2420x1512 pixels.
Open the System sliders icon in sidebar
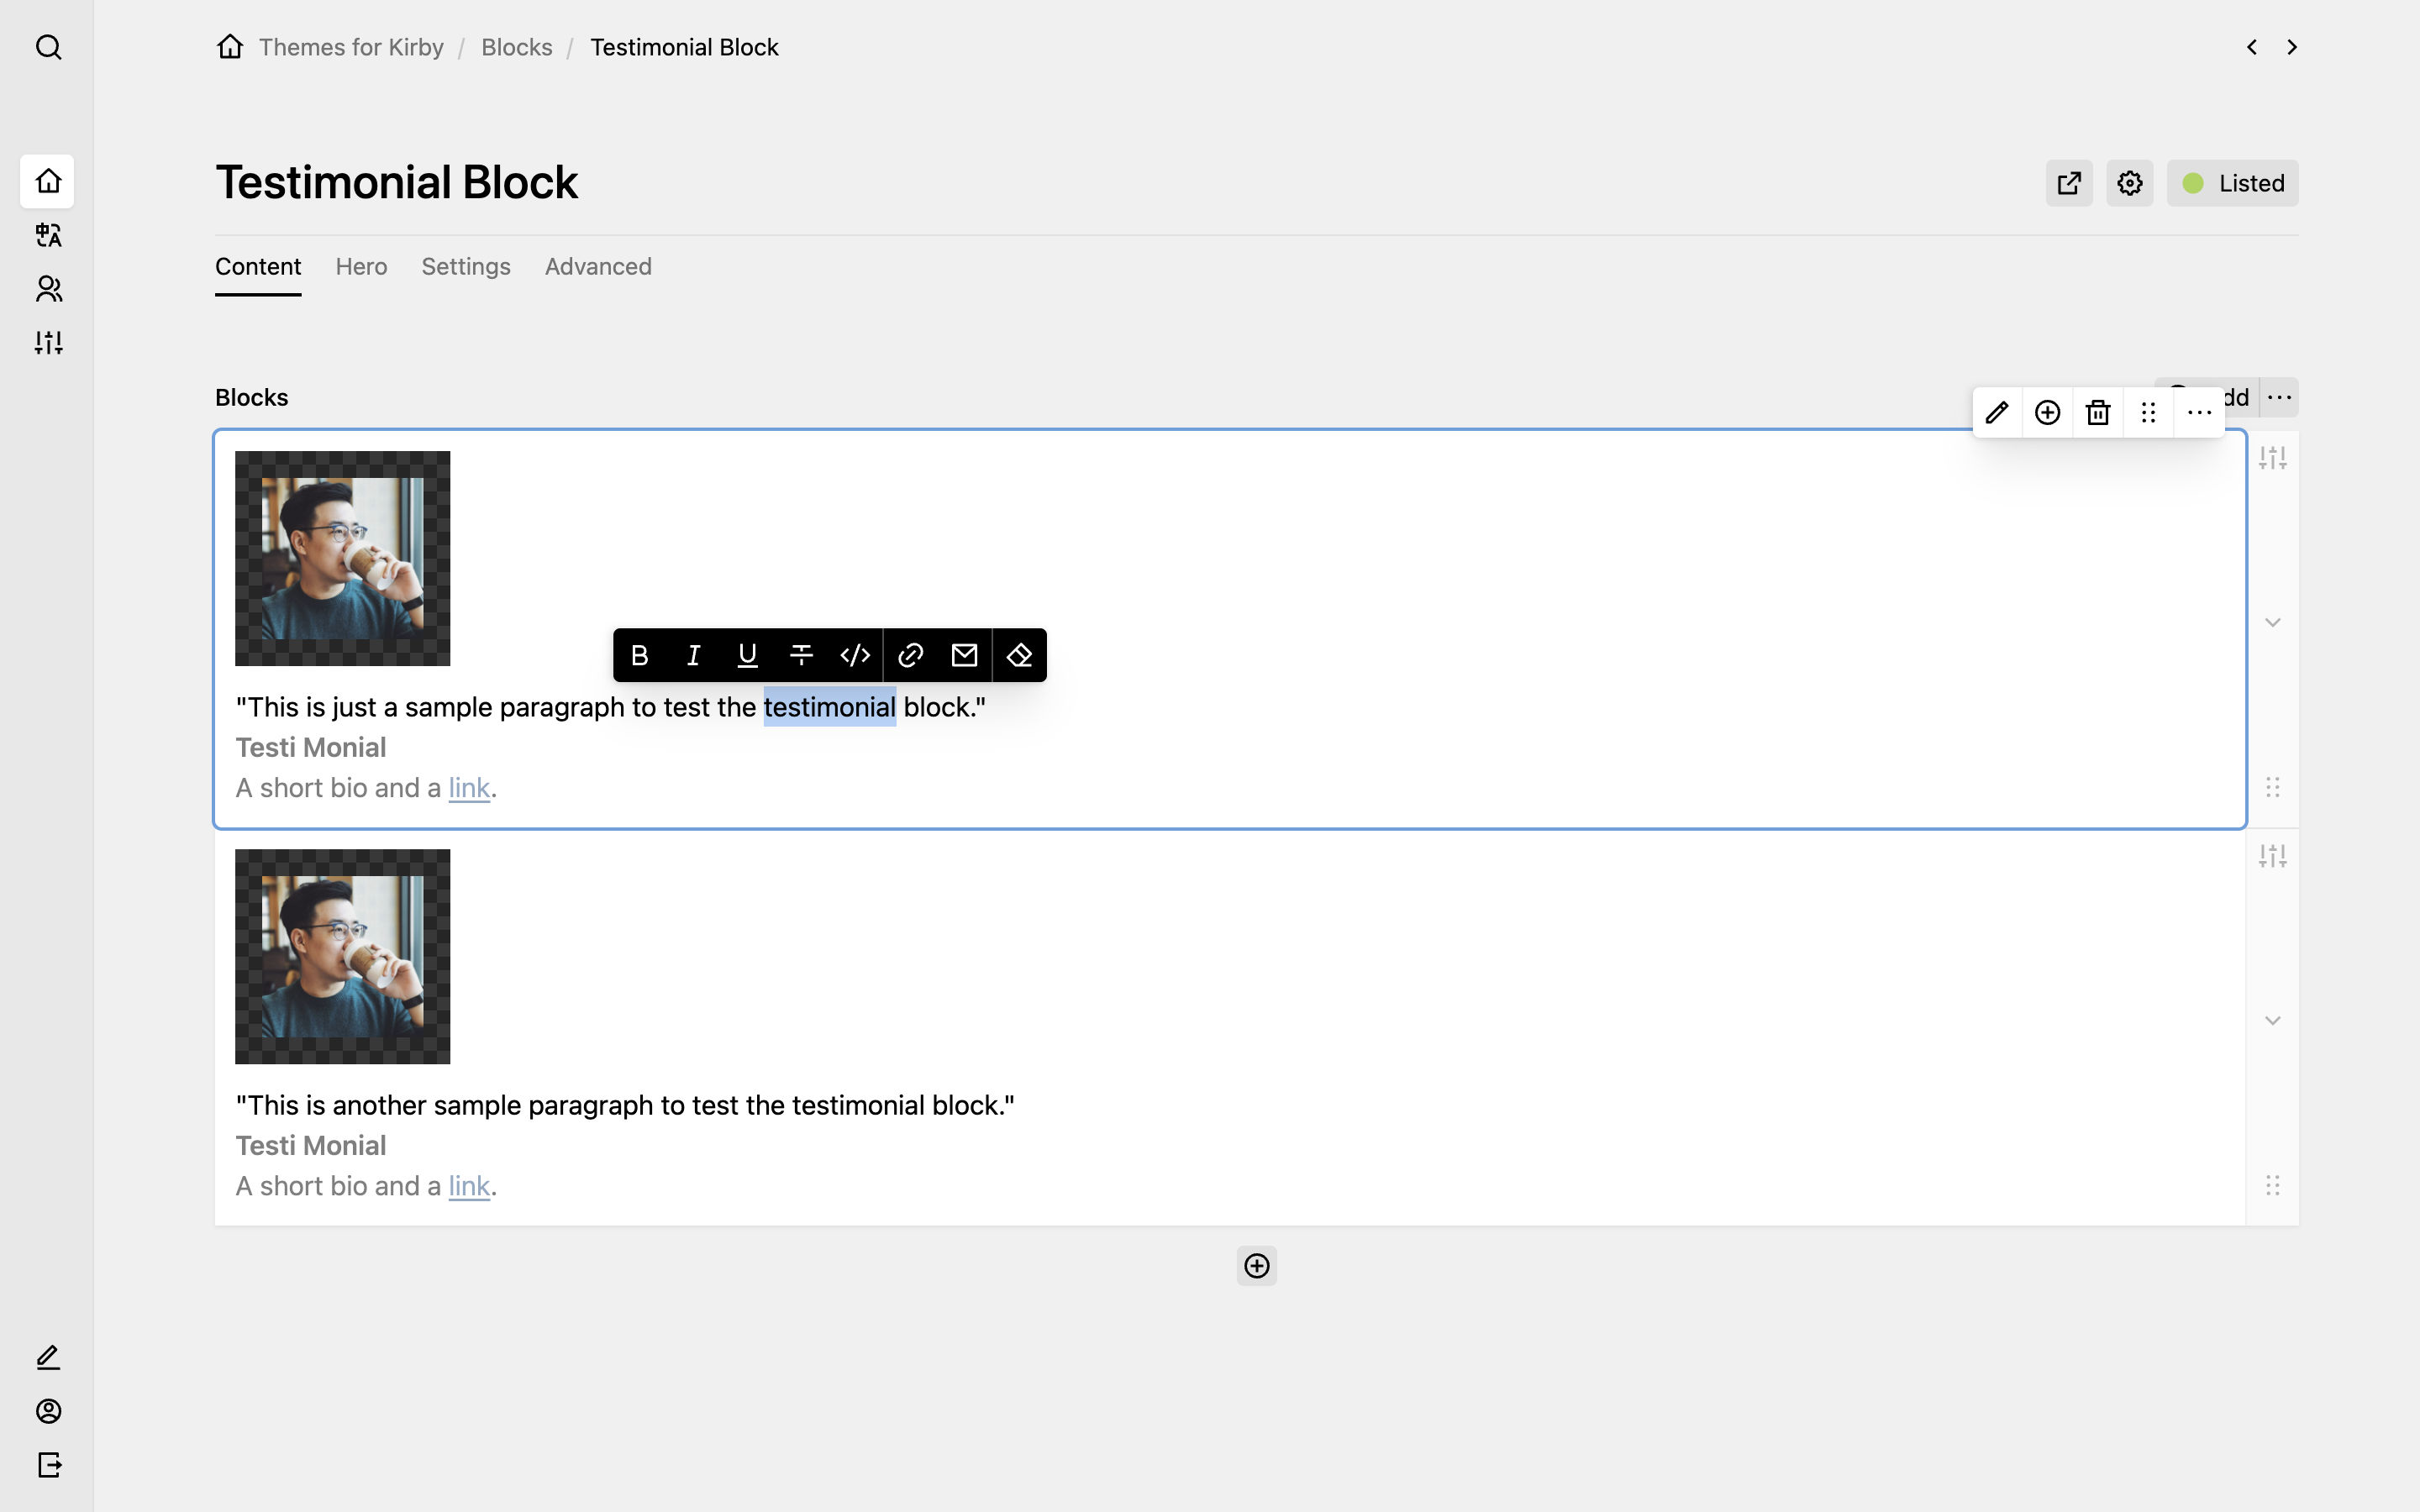click(x=48, y=343)
